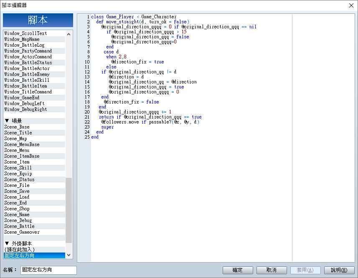Select Scene_Title script

coord(35,133)
